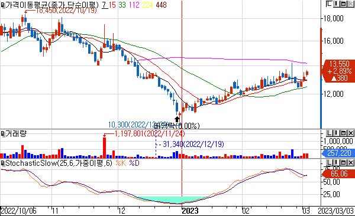This screenshot has width=355, height=216.
Task: Click the 25.00 Stochastic axis label
Action: pyautogui.click(x=332, y=194)
